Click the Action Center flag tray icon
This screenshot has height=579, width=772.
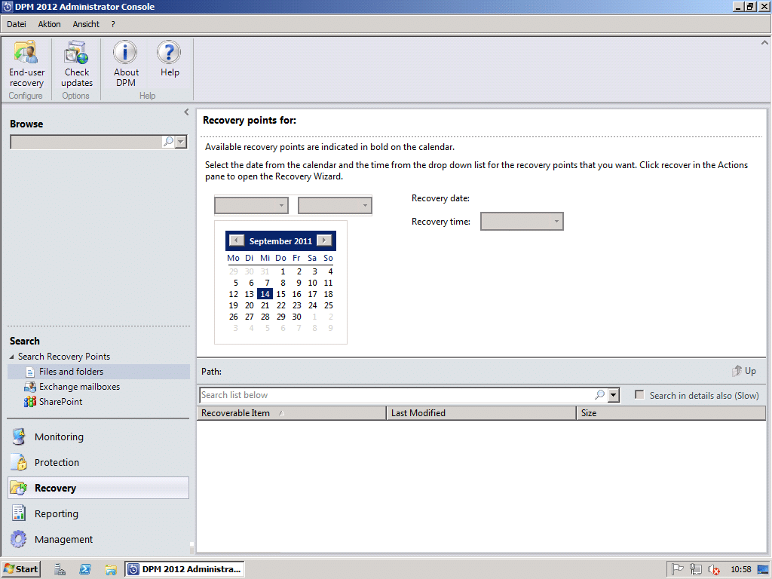click(678, 569)
